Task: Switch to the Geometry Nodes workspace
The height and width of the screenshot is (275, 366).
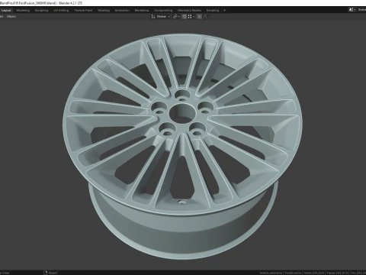Action: click(x=189, y=11)
